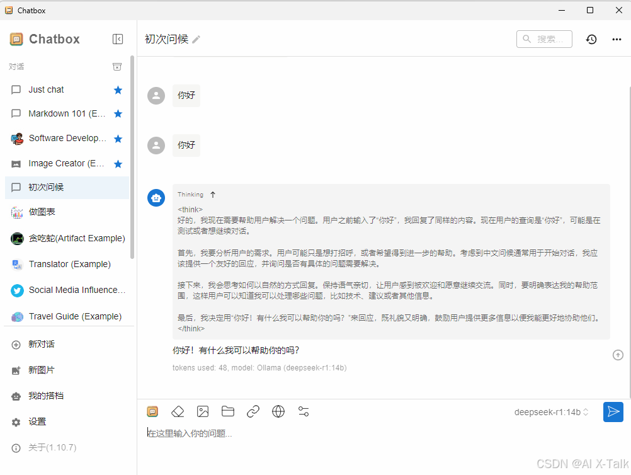
Task: Click the Chatbox logo in sidebar
Action: [16, 39]
